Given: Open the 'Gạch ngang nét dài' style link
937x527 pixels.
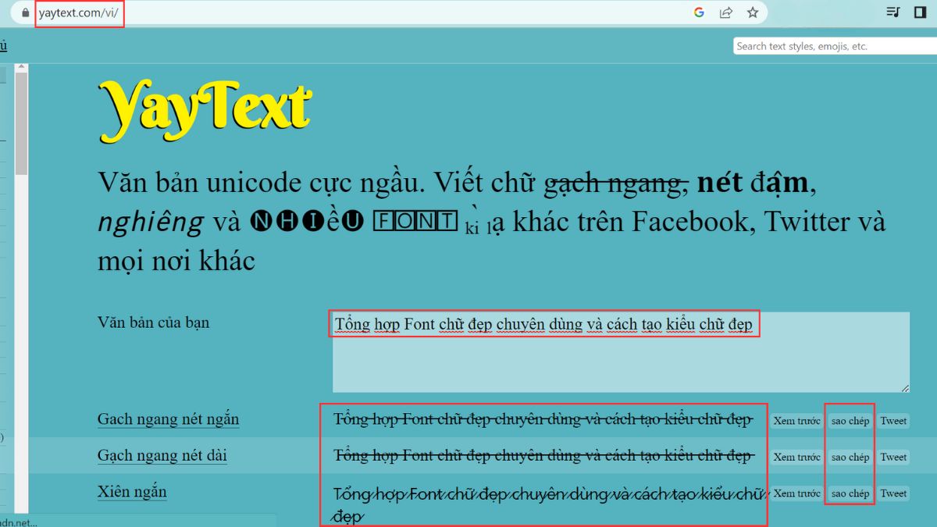Looking at the screenshot, I should pyautogui.click(x=162, y=455).
